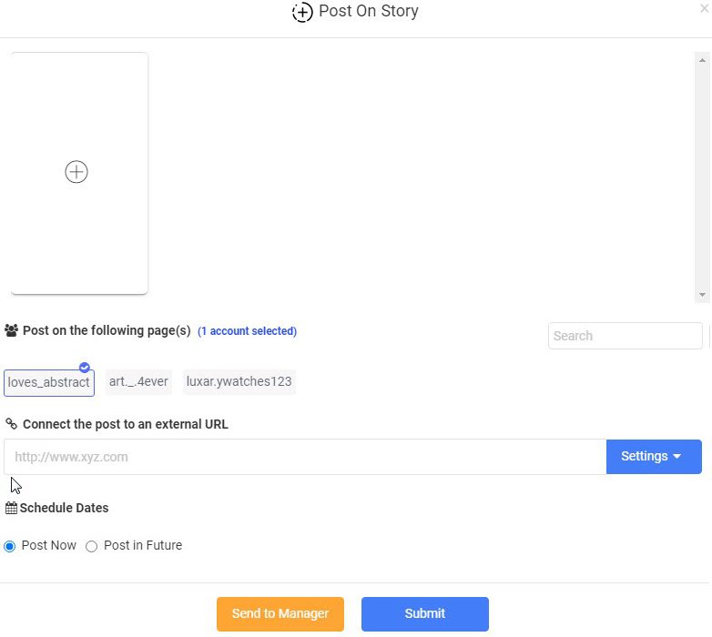Close the Post On Story dialog
712x637 pixels.
pyautogui.click(x=704, y=8)
